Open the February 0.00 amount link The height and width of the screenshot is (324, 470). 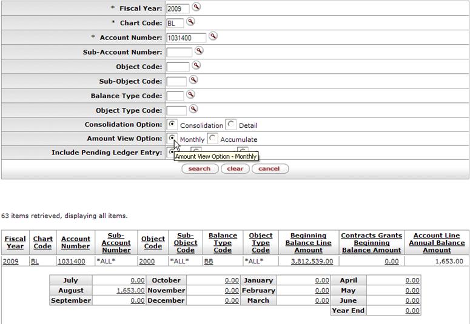point(322,291)
